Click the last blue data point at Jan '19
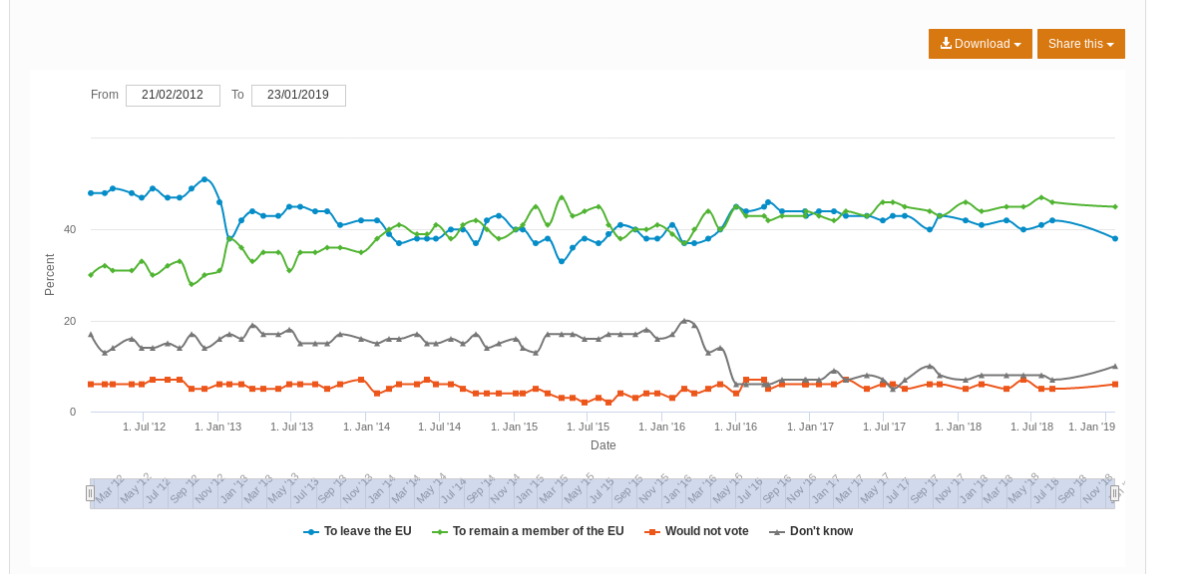 tap(1114, 238)
